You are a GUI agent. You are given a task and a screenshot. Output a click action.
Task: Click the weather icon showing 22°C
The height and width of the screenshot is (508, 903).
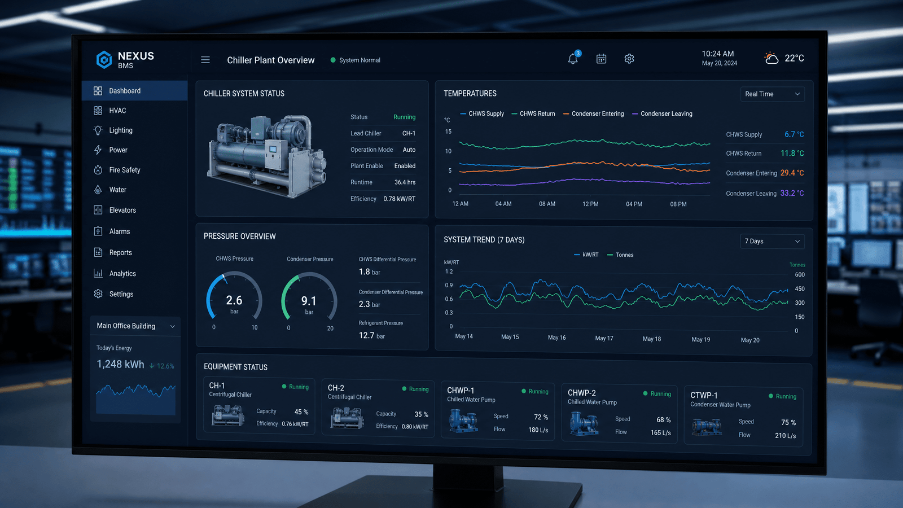(x=771, y=58)
